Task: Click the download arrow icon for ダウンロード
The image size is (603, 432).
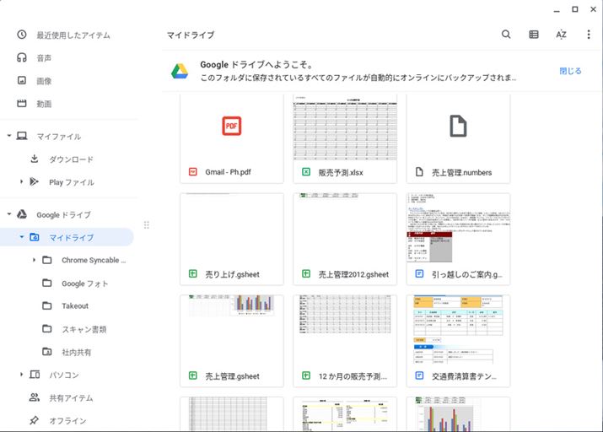Action: 35,159
